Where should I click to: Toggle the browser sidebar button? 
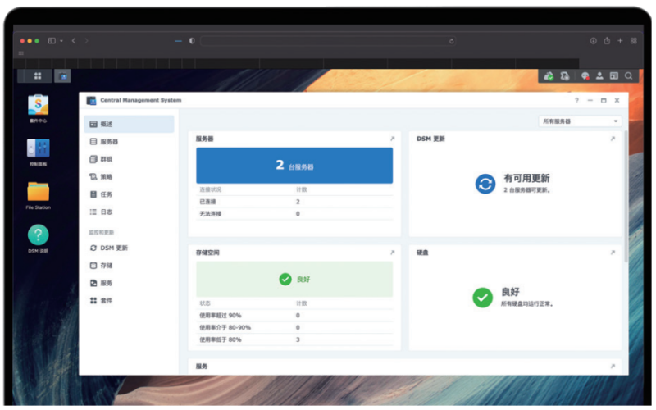(x=52, y=40)
